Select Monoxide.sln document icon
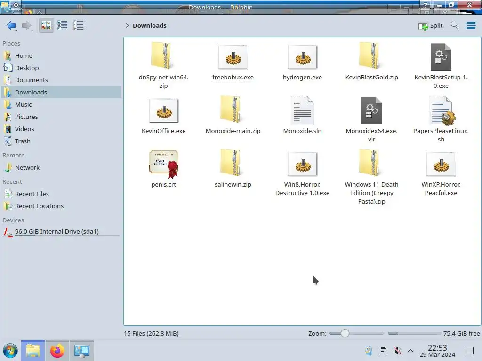 coord(302,110)
